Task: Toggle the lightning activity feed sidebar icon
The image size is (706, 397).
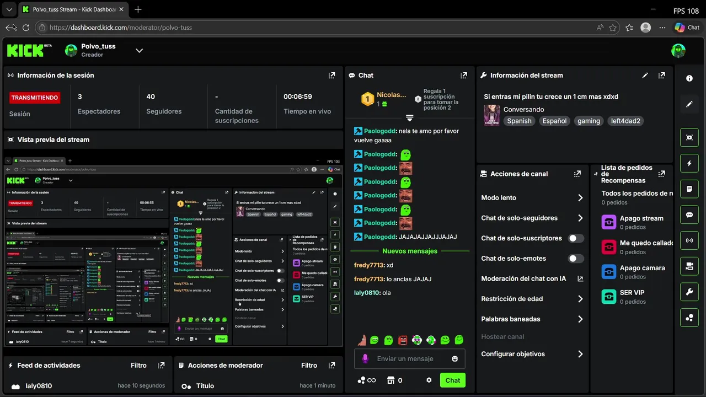Action: 689,163
